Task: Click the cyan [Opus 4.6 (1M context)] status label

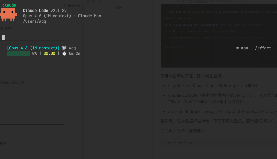Action: pyautogui.click(x=33, y=48)
